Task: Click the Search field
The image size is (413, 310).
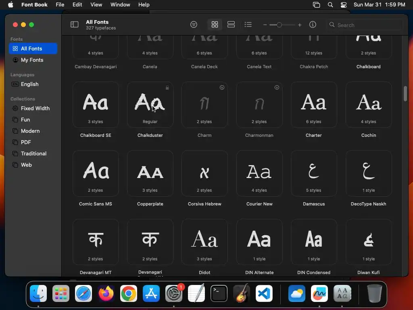Action: (x=365, y=25)
